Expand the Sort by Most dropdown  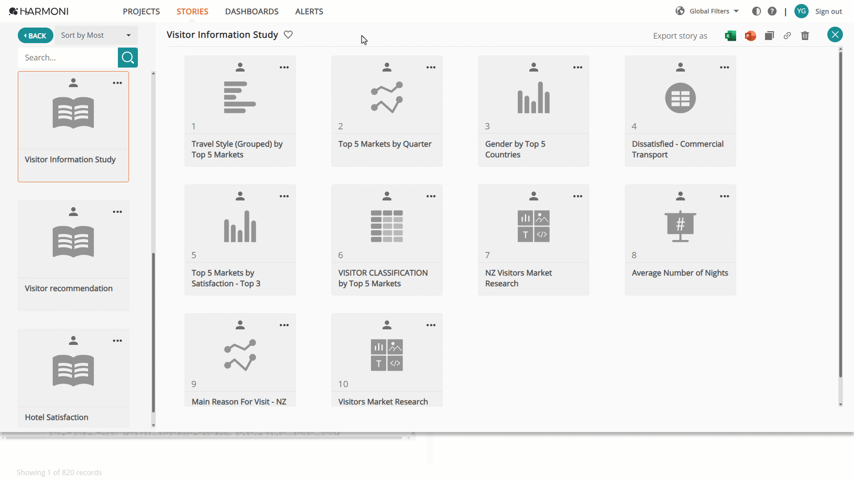click(96, 35)
